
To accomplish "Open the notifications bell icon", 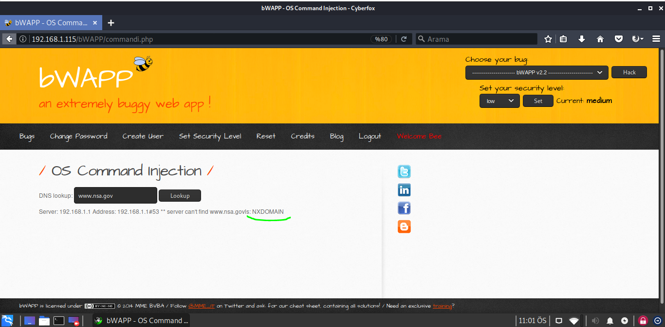I will [x=610, y=321].
